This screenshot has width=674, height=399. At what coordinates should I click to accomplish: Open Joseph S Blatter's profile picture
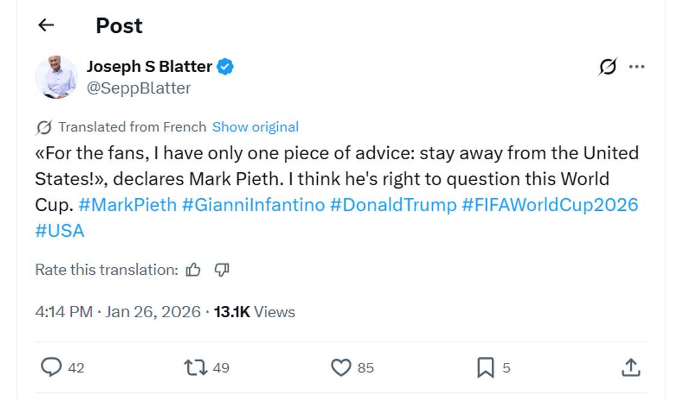57,76
